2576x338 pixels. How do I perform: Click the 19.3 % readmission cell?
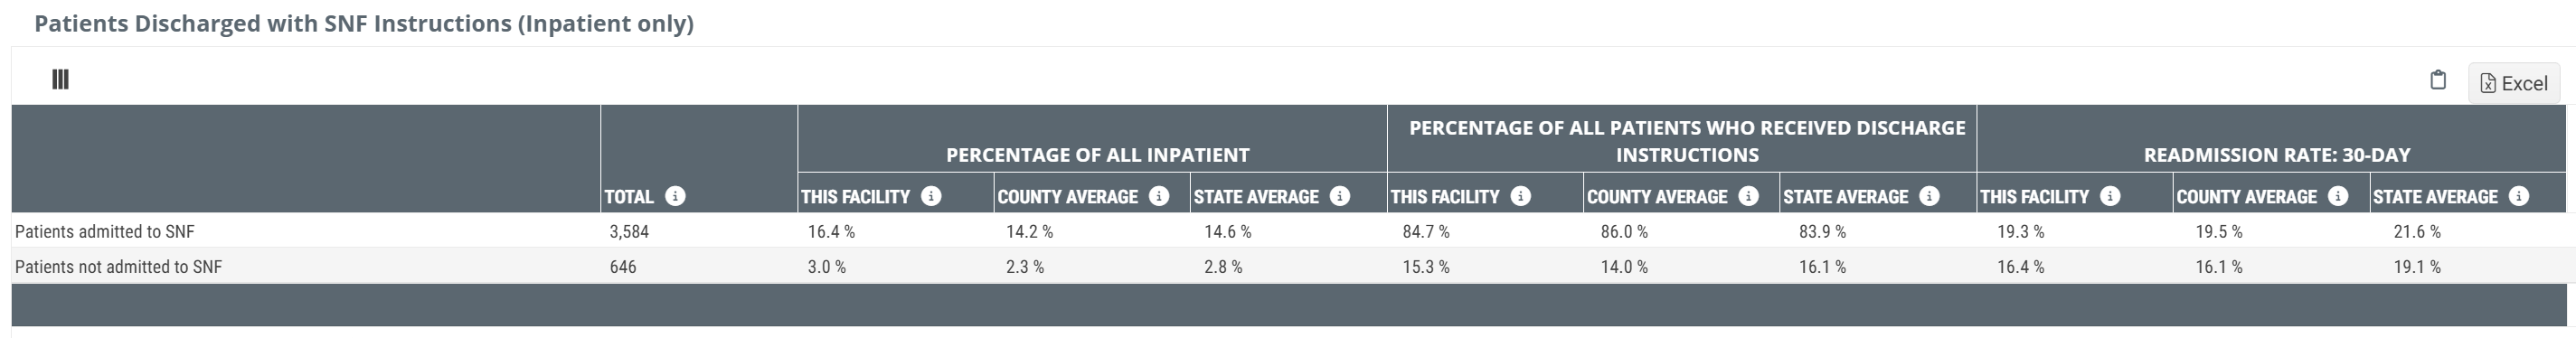point(2021,231)
